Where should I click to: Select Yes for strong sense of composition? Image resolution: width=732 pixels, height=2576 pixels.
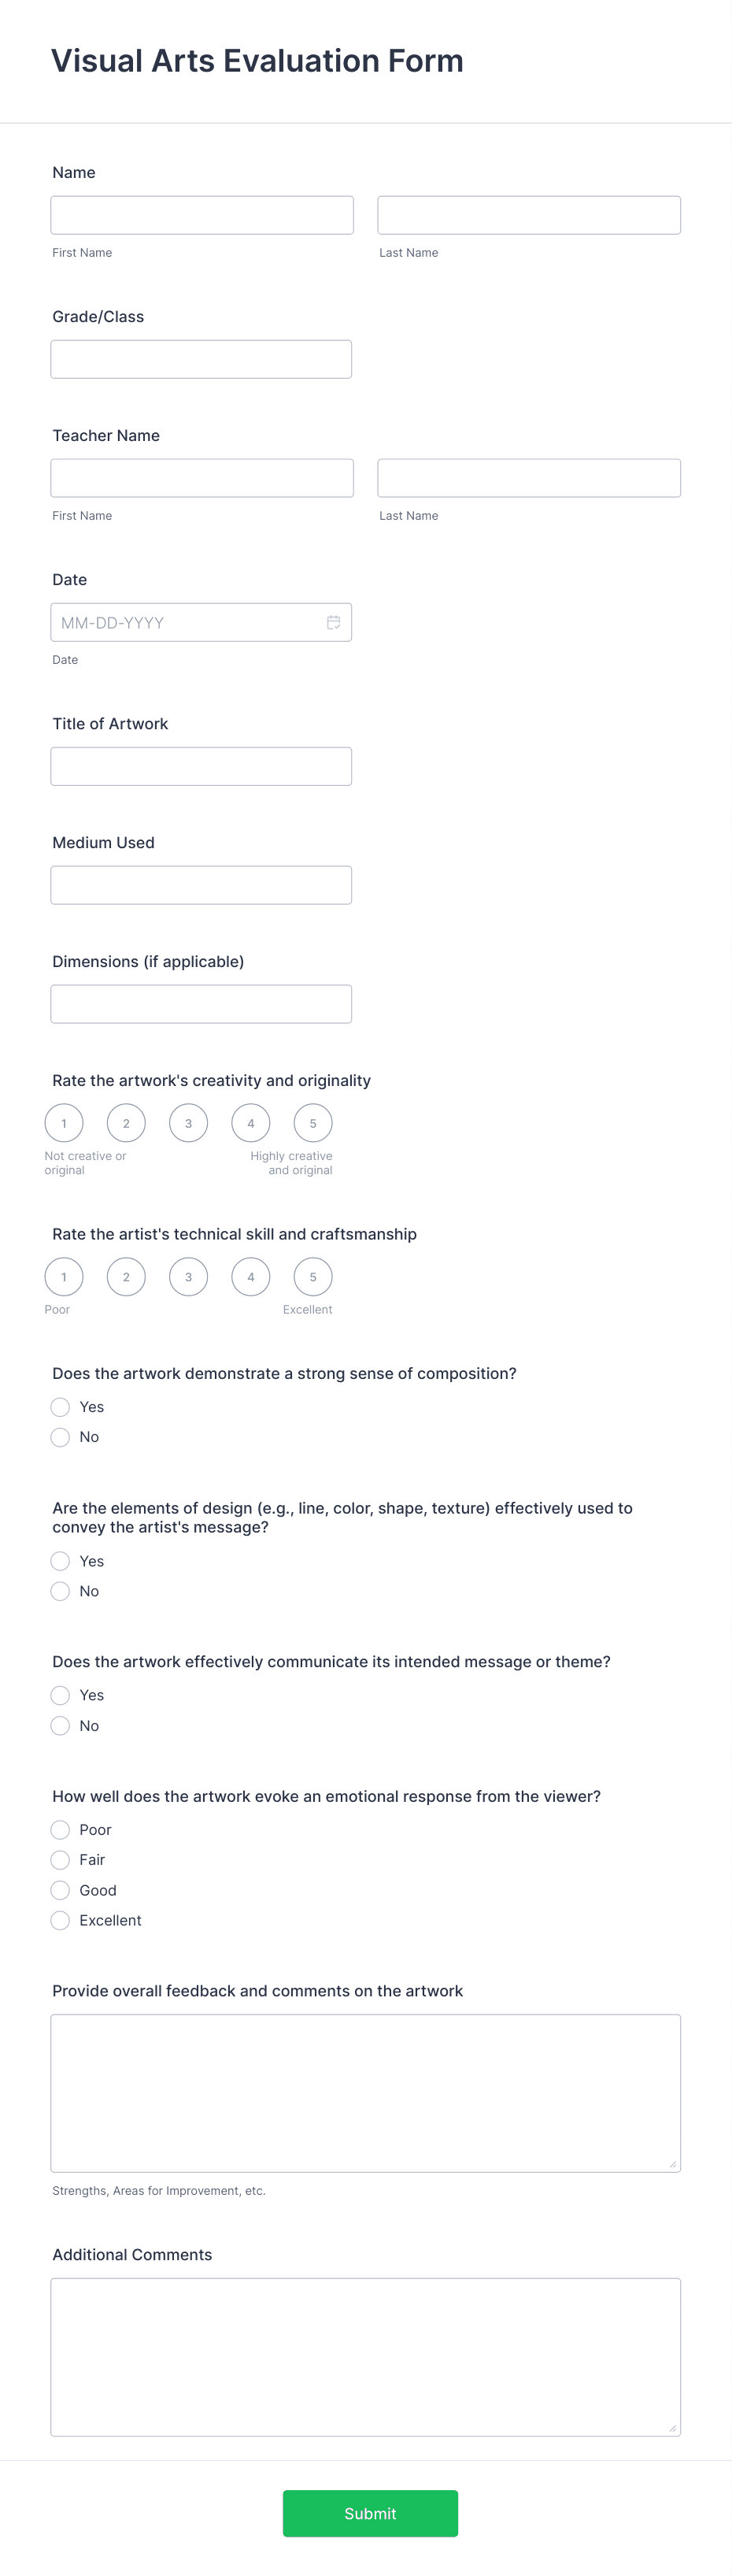click(x=60, y=1407)
